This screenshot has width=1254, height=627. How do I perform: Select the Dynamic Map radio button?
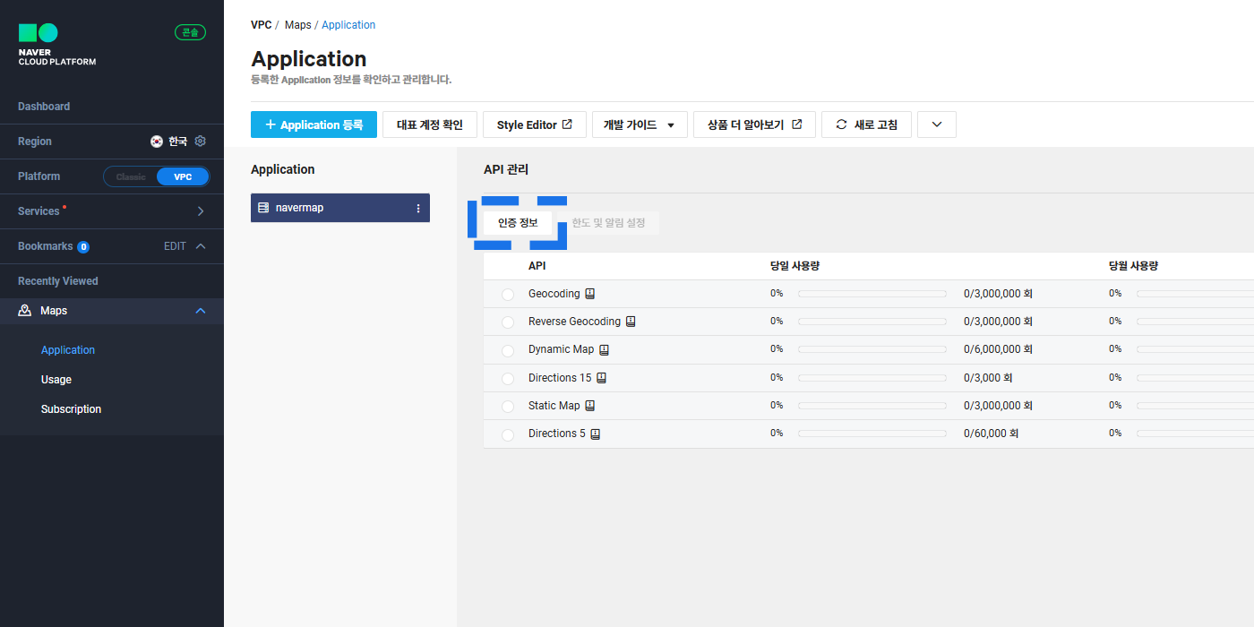508,350
